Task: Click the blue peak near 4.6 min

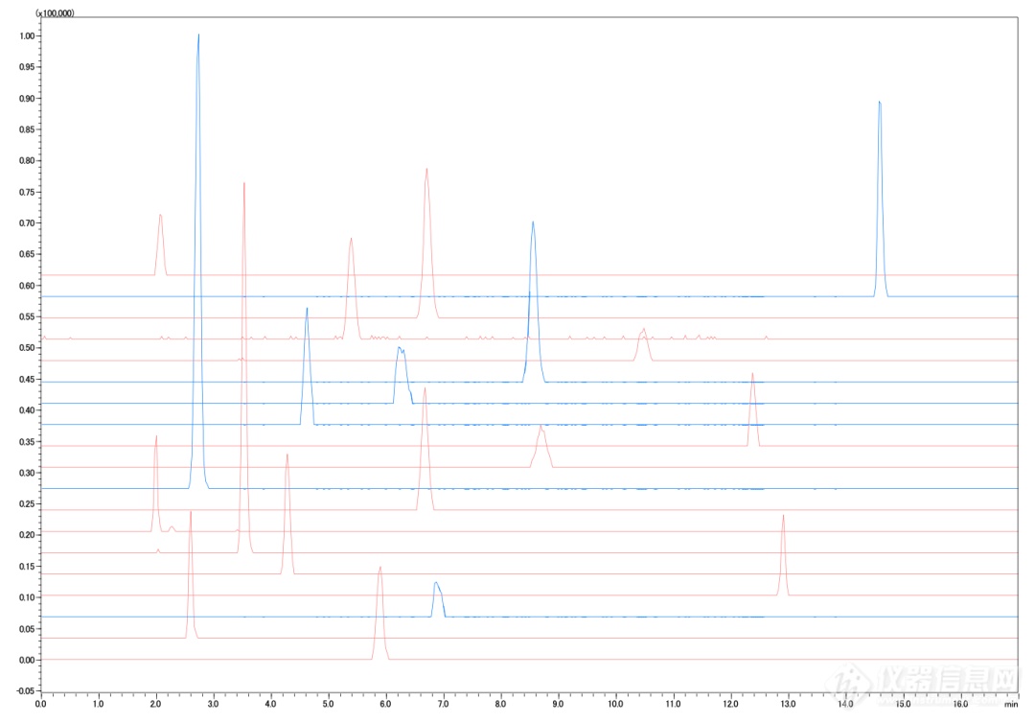Action: (307, 311)
